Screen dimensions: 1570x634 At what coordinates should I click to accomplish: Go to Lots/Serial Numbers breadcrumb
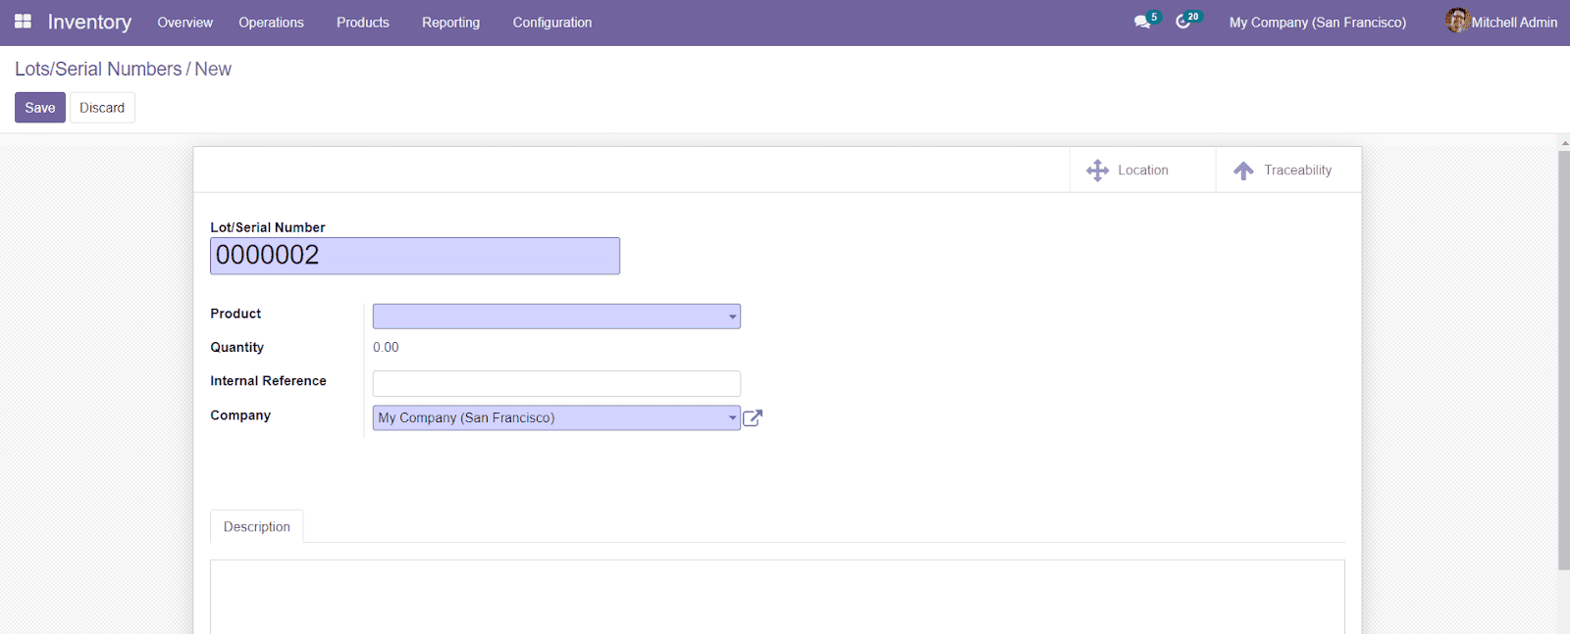click(x=98, y=70)
